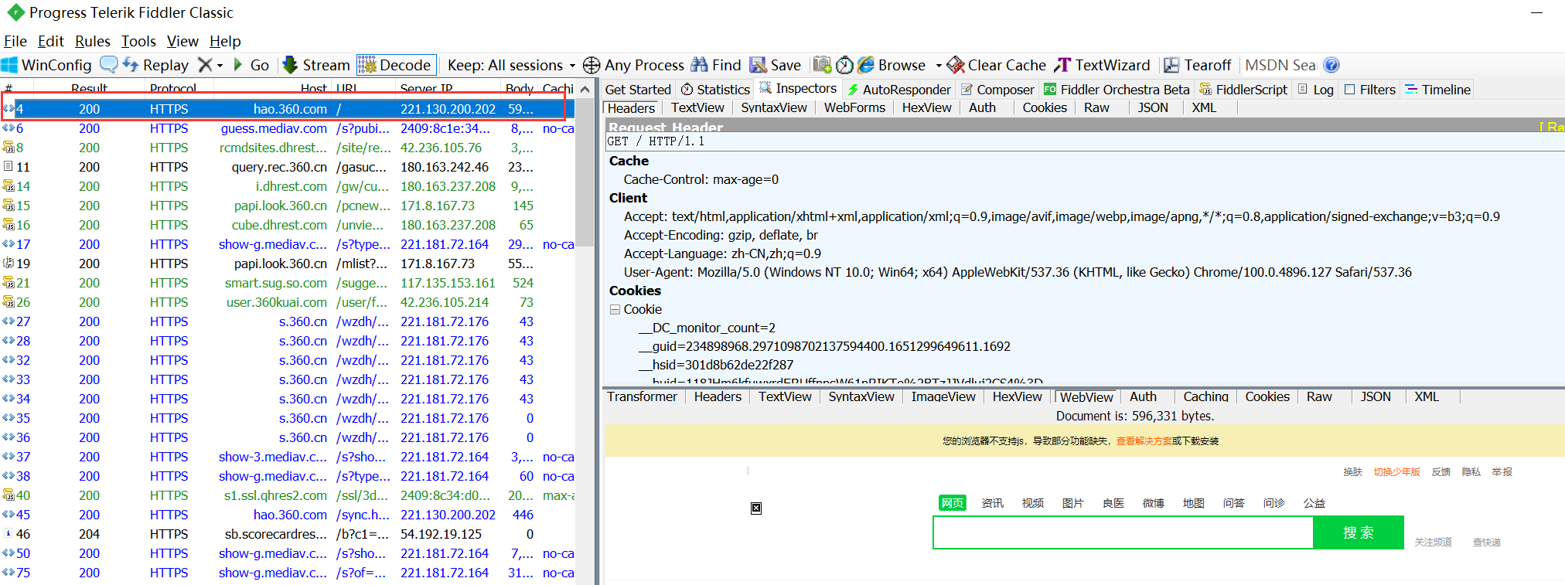Screen dimensions: 1565x585
Task: Select the response Caching tab
Action: coord(1205,396)
